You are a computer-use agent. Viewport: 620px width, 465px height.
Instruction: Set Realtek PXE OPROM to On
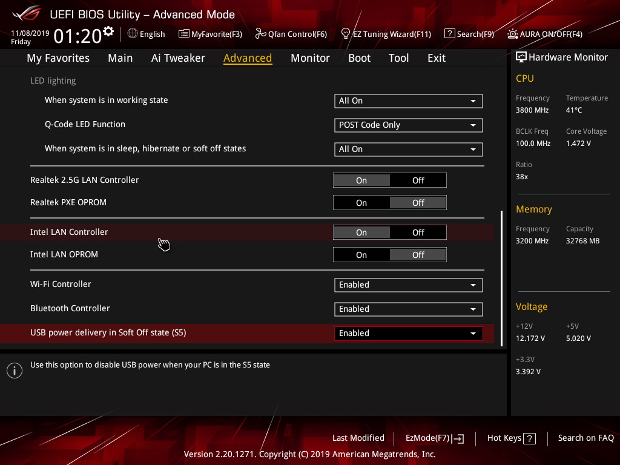tap(361, 203)
